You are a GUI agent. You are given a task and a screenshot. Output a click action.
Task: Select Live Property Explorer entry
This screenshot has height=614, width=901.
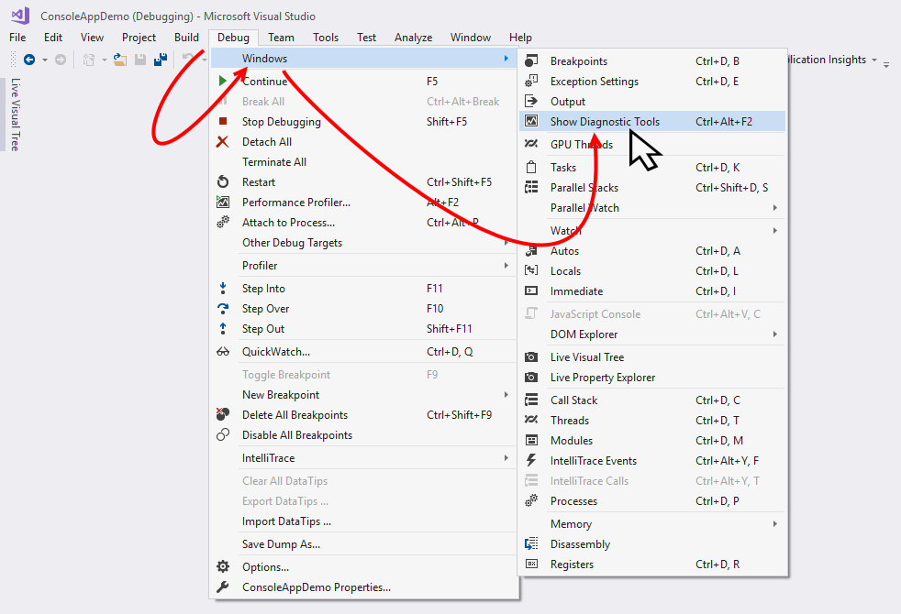point(652,377)
